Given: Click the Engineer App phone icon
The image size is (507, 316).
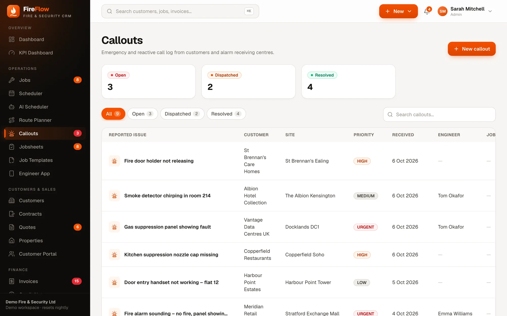Looking at the screenshot, I should point(12,174).
